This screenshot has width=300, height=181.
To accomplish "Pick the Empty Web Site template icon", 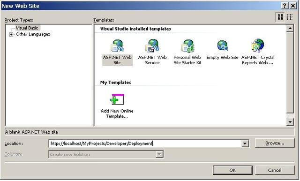I will (x=223, y=45).
